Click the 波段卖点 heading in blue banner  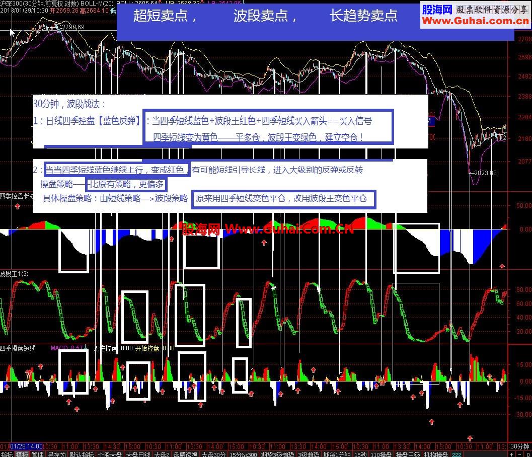pyautogui.click(x=261, y=16)
